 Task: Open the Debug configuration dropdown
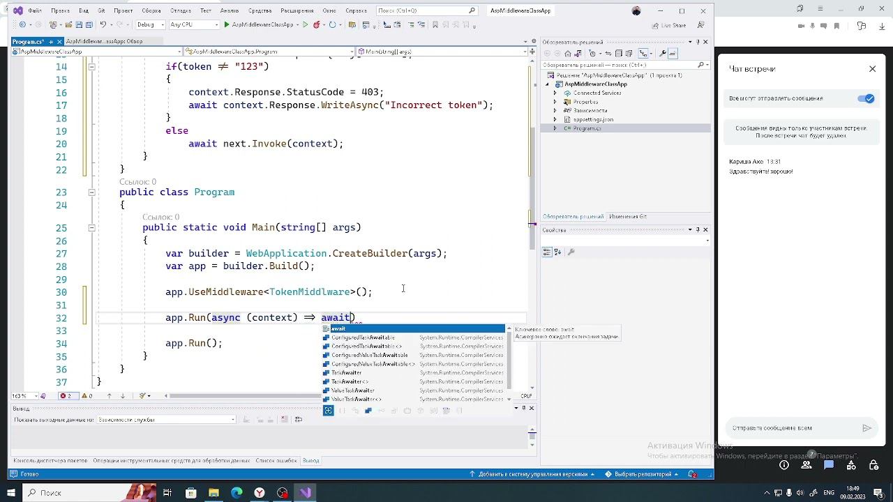pyautogui.click(x=150, y=24)
